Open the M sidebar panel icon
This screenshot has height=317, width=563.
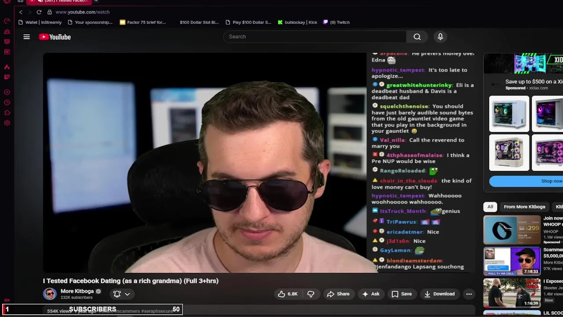coord(7,52)
